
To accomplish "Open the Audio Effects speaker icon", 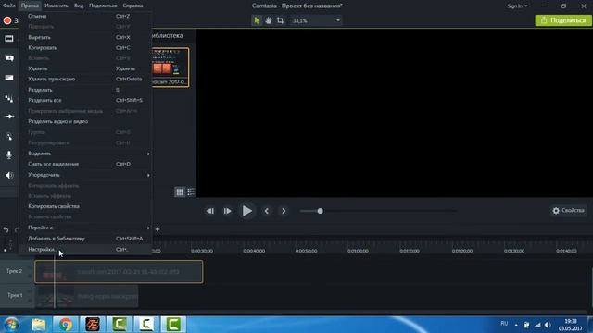I will [9, 175].
